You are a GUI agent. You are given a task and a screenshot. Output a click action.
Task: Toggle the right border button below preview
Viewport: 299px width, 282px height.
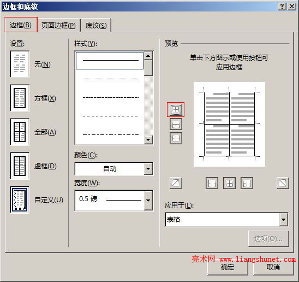tap(247, 183)
